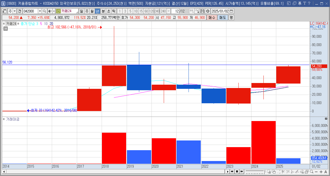Select the 월 monthly period toggle
The height and width of the screenshot is (176, 330).
(x=92, y=11)
